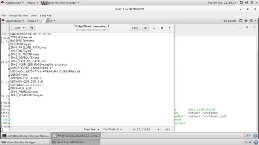Switch to root@localhost terminal taskbar item
The height and width of the screenshot is (145, 259).
pos(25,136)
